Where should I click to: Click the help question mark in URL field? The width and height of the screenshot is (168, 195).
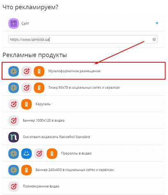click(x=154, y=40)
